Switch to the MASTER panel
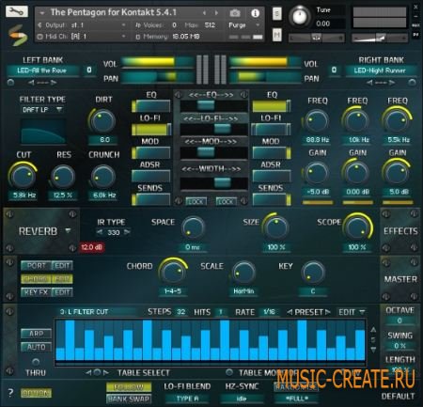This screenshot has width=423, height=407. tap(400, 279)
